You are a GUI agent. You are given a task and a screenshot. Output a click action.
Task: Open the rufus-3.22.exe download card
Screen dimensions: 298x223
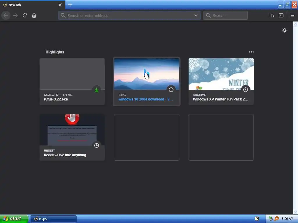coord(72,82)
